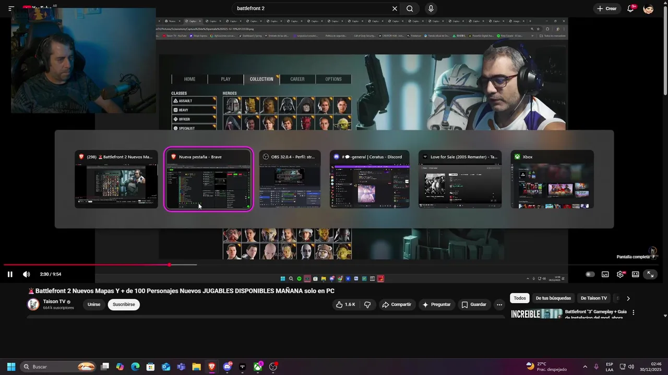Image resolution: width=668 pixels, height=375 pixels.
Task: Dislike the video
Action: point(367,305)
